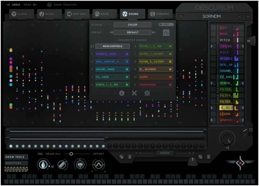
Task: Remove the WOBBLE_KNOB parameter assignment
Action: [x=127, y=54]
